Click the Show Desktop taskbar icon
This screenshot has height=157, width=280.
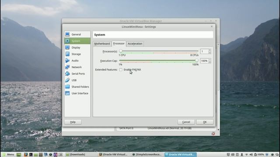tap(19, 154)
